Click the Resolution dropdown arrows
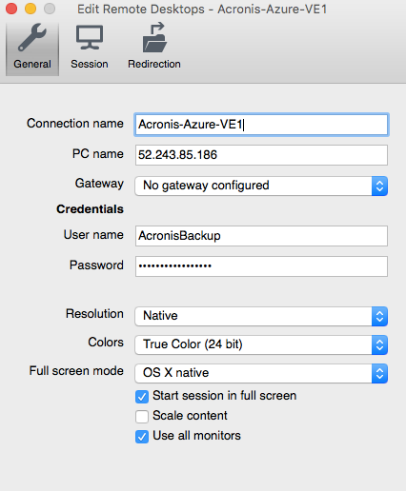This screenshot has width=406, height=491. 379,316
